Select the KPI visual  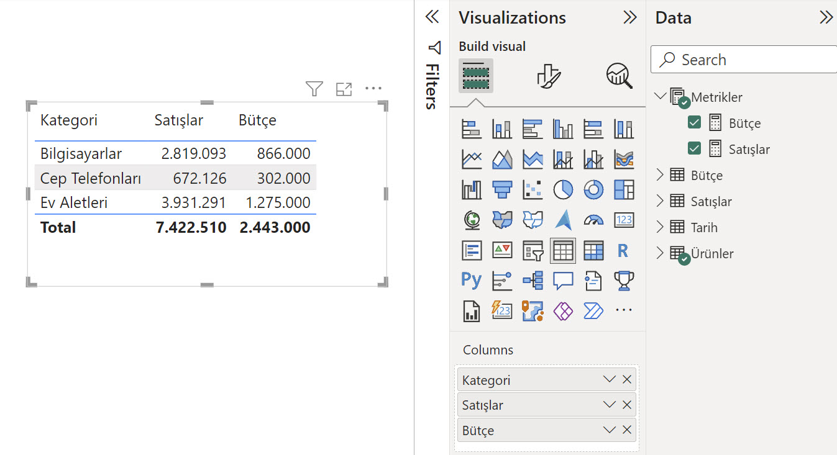[x=502, y=250]
